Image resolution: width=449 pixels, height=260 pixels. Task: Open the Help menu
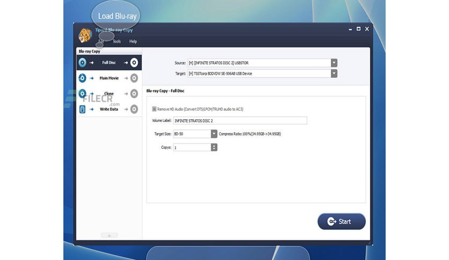point(133,41)
